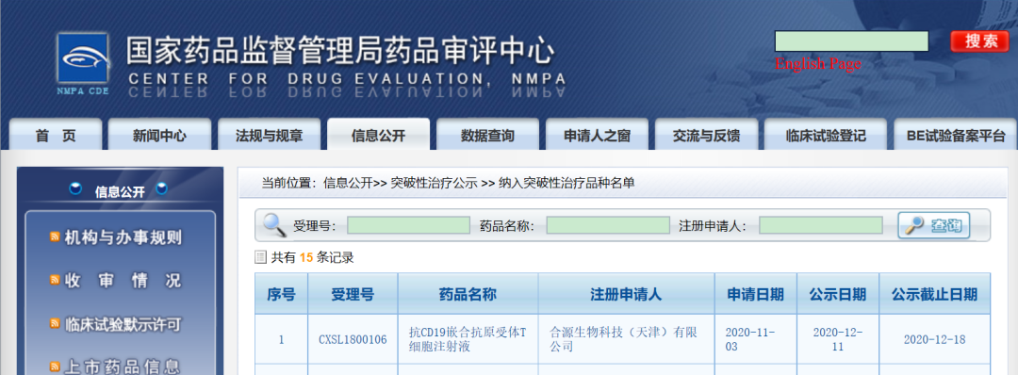Click the red 搜索 button
This screenshot has height=375, width=1018.
[x=981, y=41]
